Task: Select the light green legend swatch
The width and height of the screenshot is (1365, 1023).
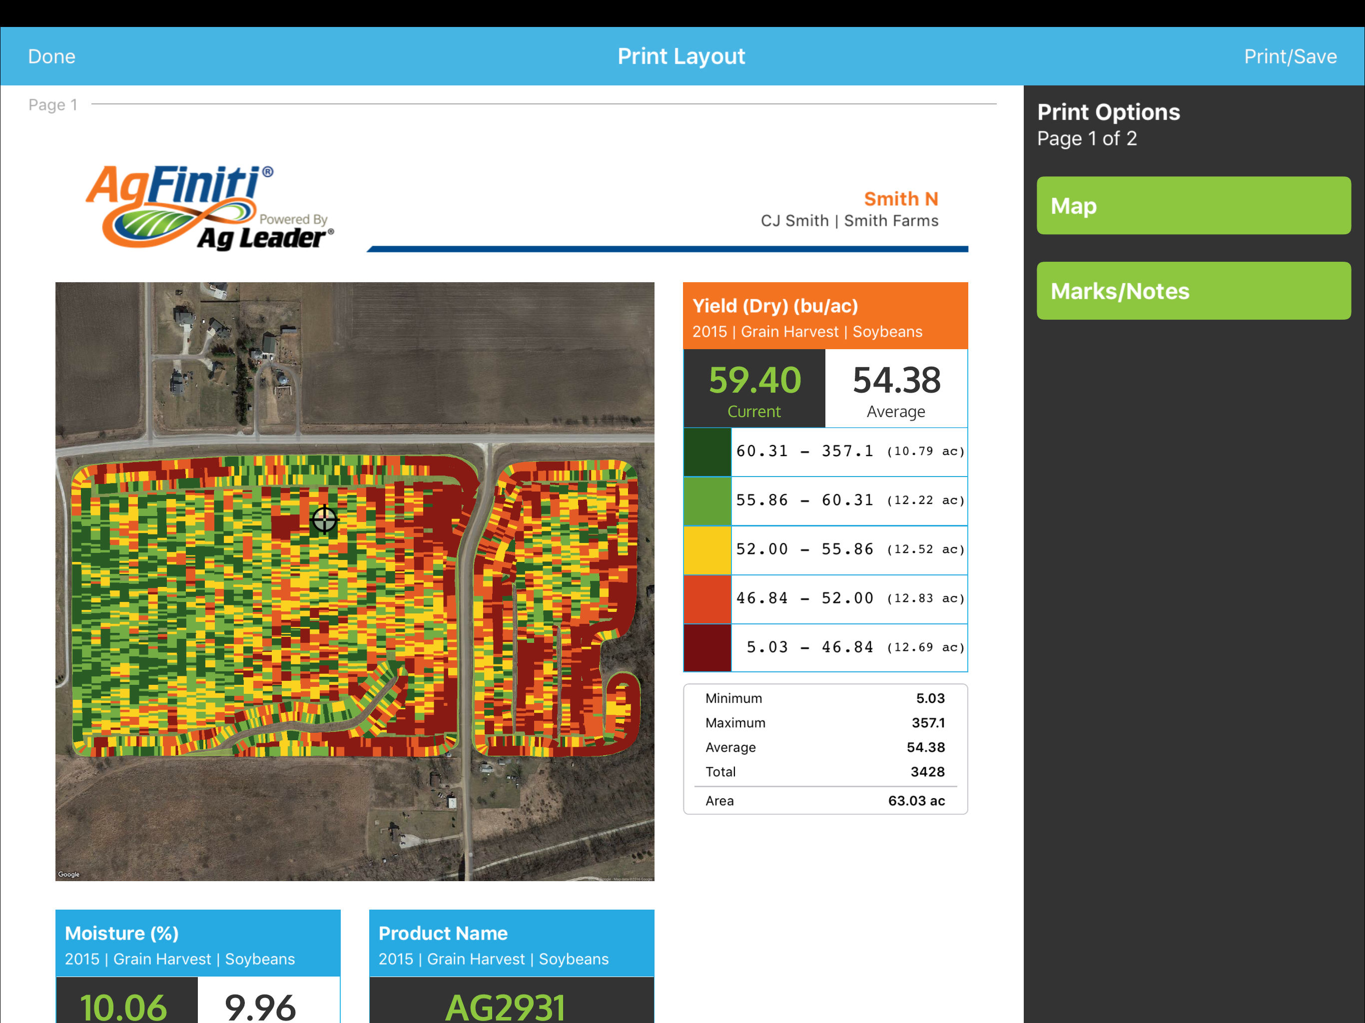Action: tap(707, 501)
